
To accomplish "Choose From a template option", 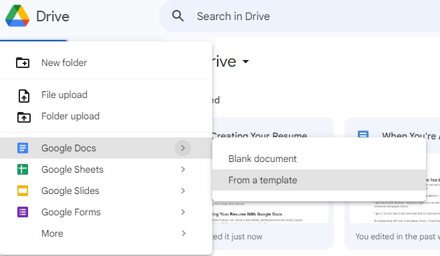I will coord(319,180).
